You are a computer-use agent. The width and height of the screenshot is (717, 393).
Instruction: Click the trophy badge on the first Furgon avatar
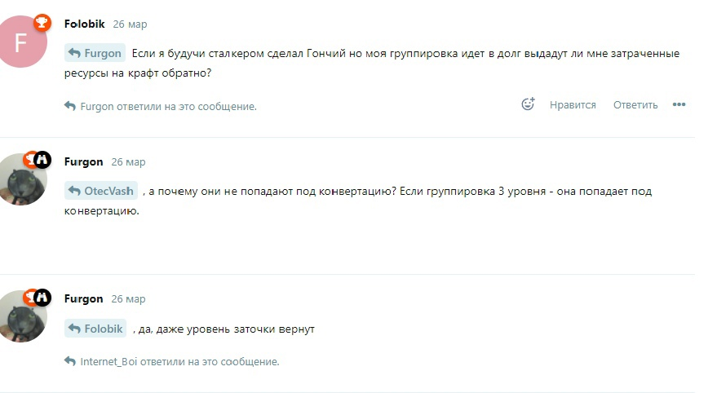pos(29,159)
